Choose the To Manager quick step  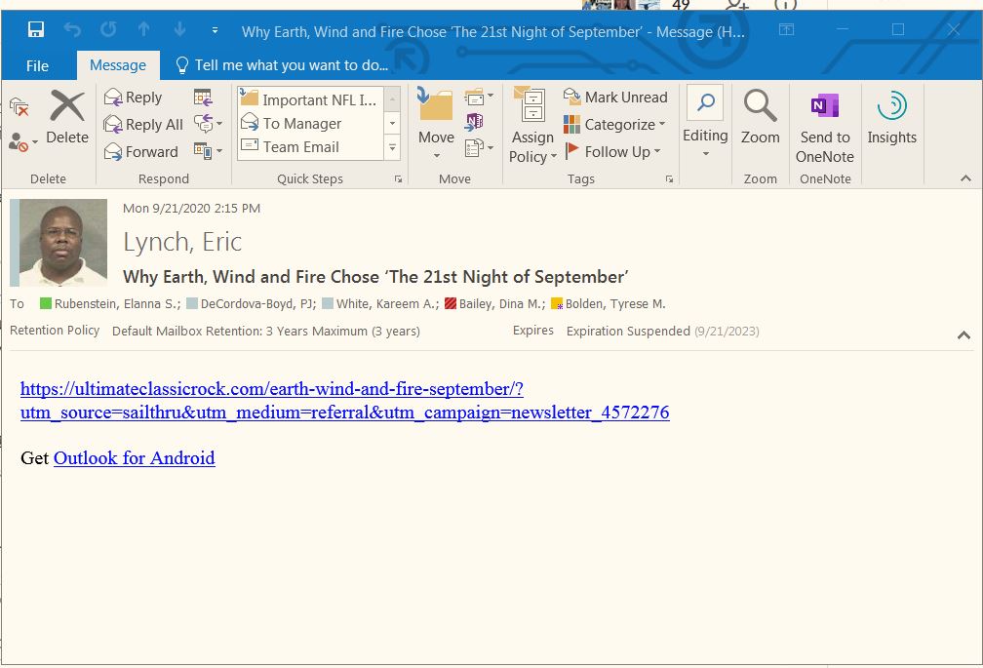(310, 124)
